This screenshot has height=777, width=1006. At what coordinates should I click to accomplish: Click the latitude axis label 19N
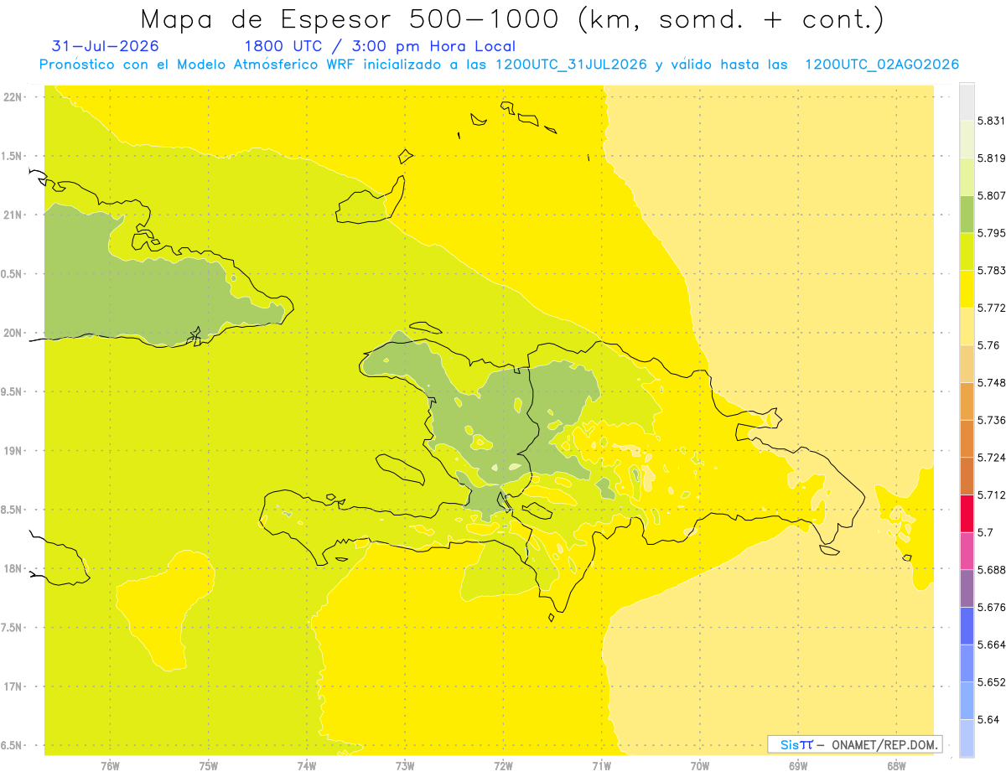click(x=13, y=451)
